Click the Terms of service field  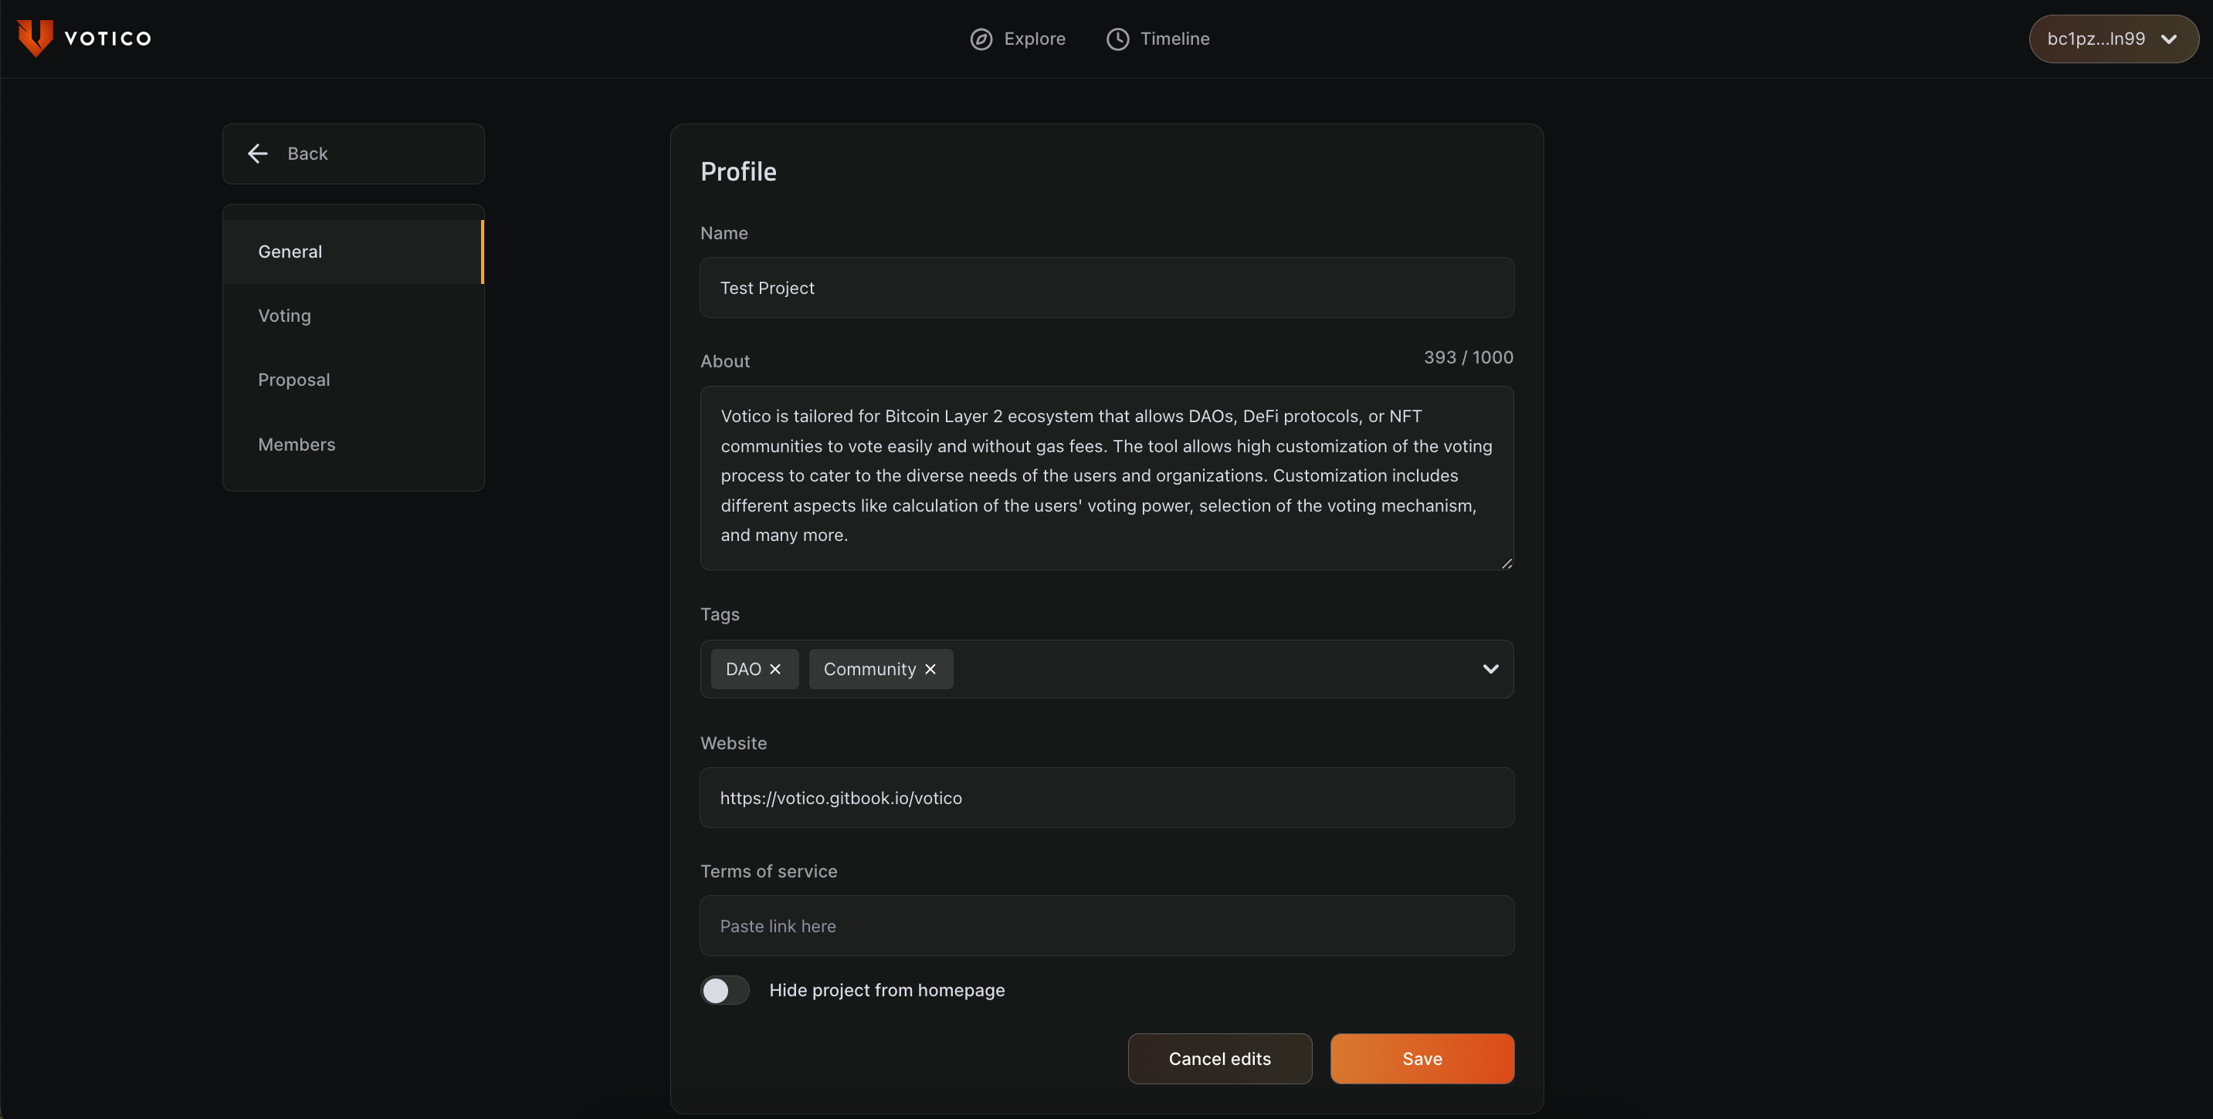coord(1106,926)
